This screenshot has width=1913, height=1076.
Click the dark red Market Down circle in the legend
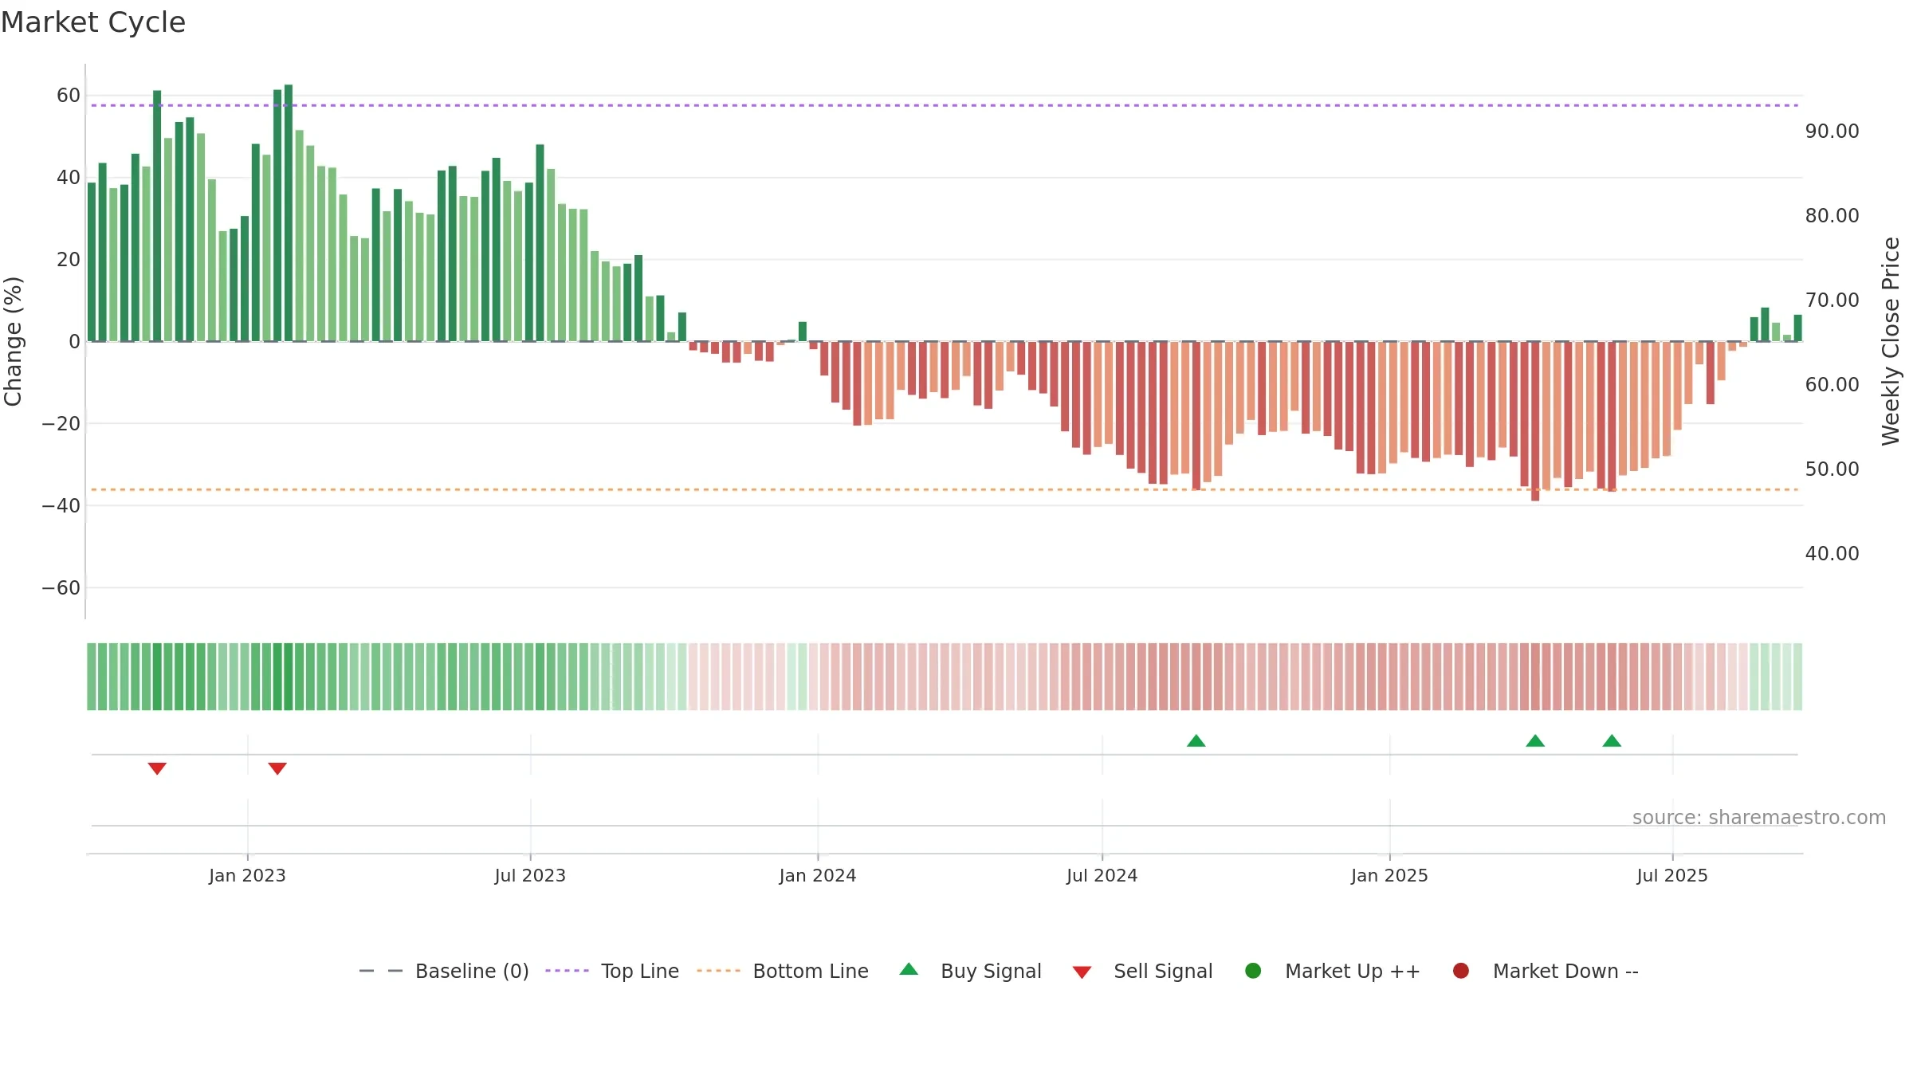[x=1461, y=971]
